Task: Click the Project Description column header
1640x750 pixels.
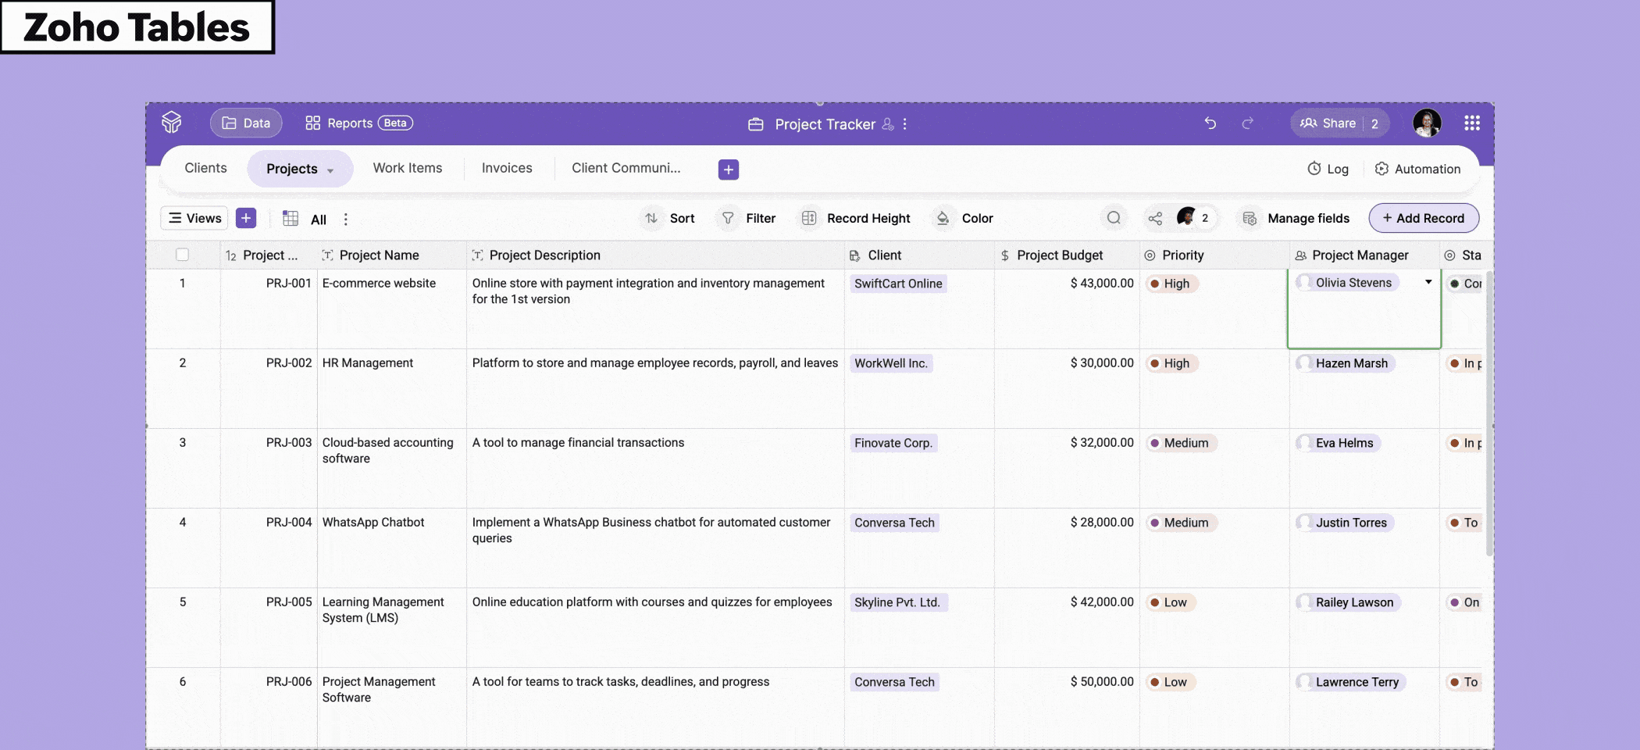Action: point(655,255)
